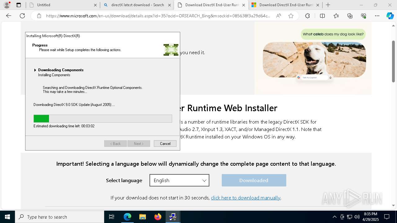Open the clock showing 8:35 PM

pos(371,217)
